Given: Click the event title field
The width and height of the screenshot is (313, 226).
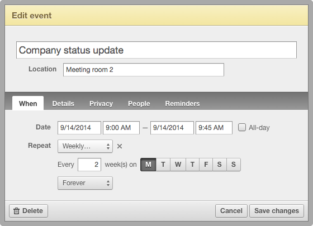Looking at the screenshot, I should click(156, 50).
